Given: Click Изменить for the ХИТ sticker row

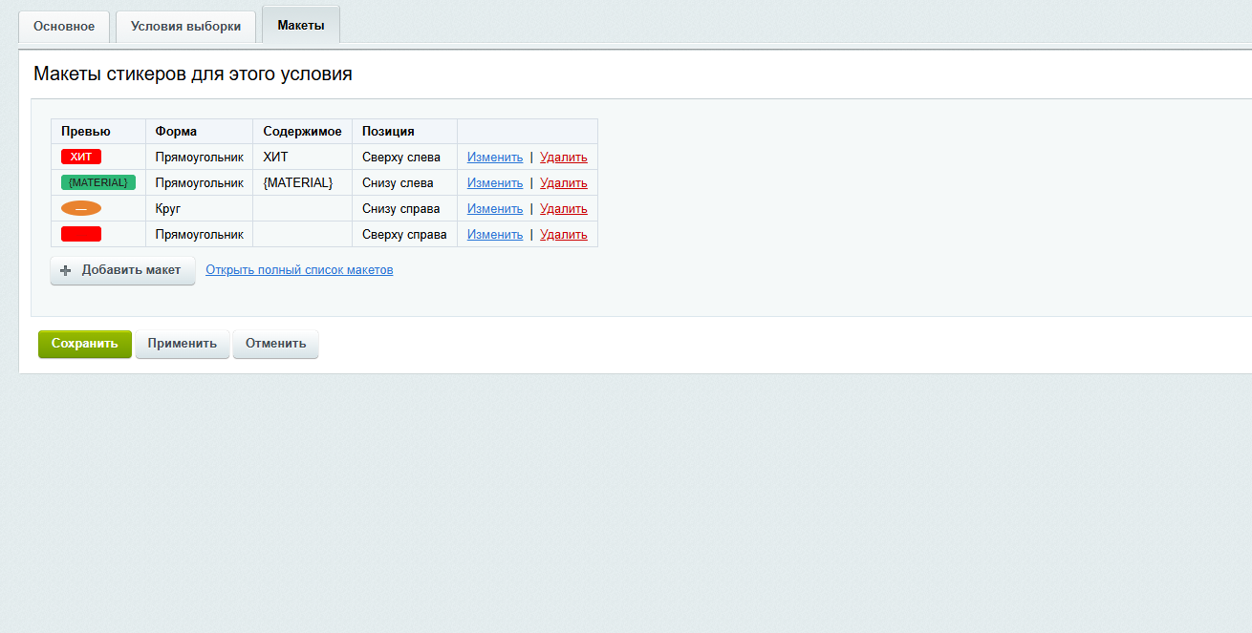Looking at the screenshot, I should (495, 158).
